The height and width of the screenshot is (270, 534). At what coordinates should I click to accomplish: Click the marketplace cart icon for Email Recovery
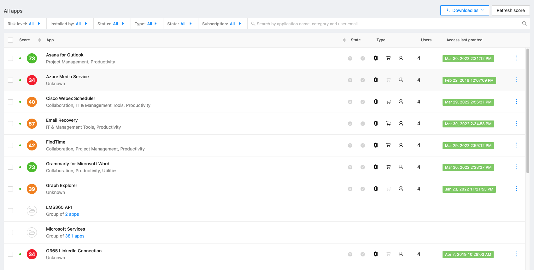(388, 124)
